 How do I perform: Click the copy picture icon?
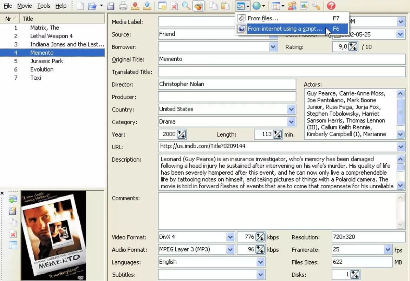click(x=13, y=222)
